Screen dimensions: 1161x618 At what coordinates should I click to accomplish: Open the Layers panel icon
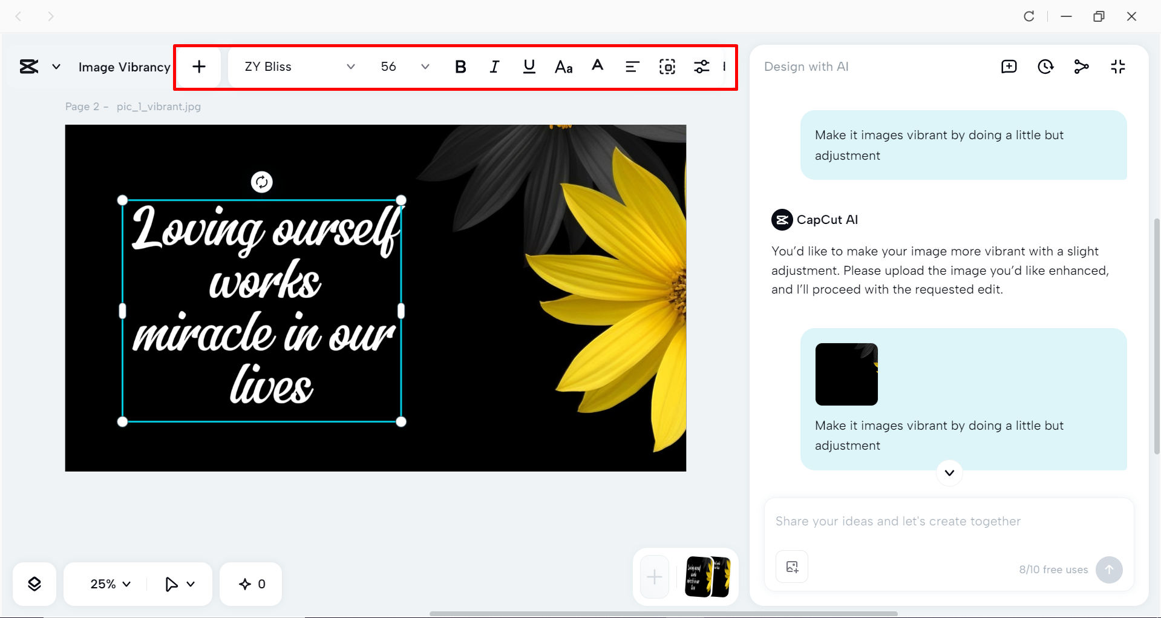coord(34,583)
